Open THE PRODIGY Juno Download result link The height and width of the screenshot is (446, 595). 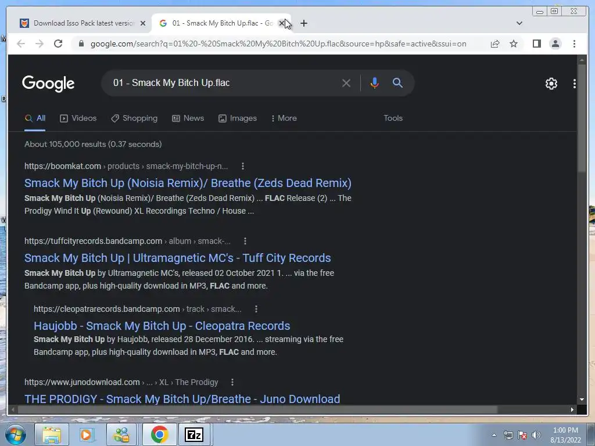182,400
